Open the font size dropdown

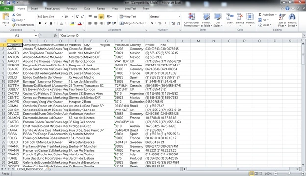point(73,17)
